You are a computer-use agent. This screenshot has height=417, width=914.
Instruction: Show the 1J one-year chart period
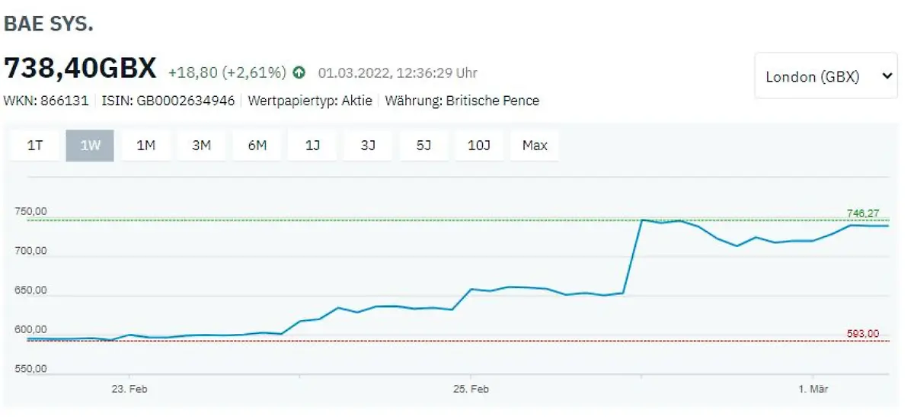click(x=312, y=146)
